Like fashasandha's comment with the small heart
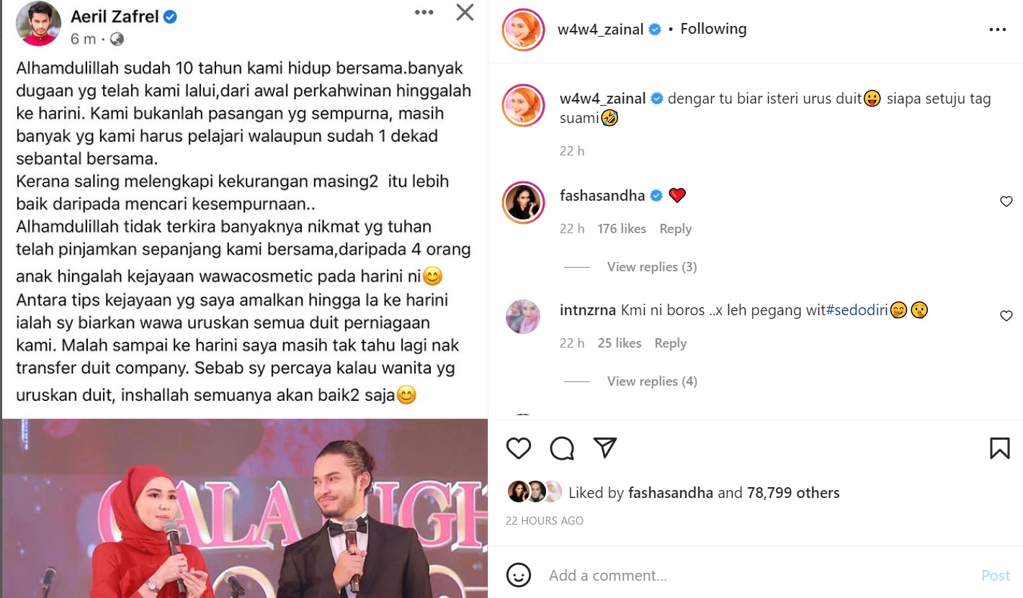The height and width of the screenshot is (598, 1023). point(1006,202)
